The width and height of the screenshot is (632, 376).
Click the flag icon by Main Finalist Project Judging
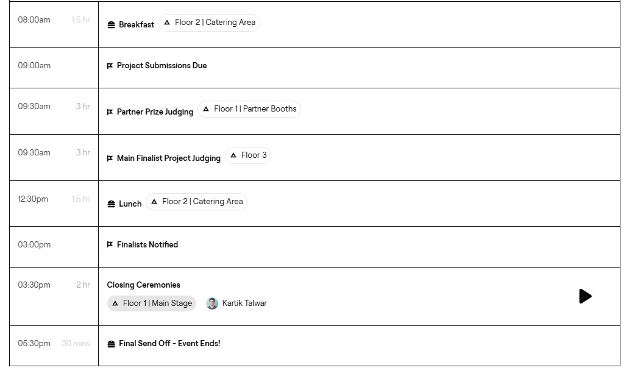pos(110,158)
